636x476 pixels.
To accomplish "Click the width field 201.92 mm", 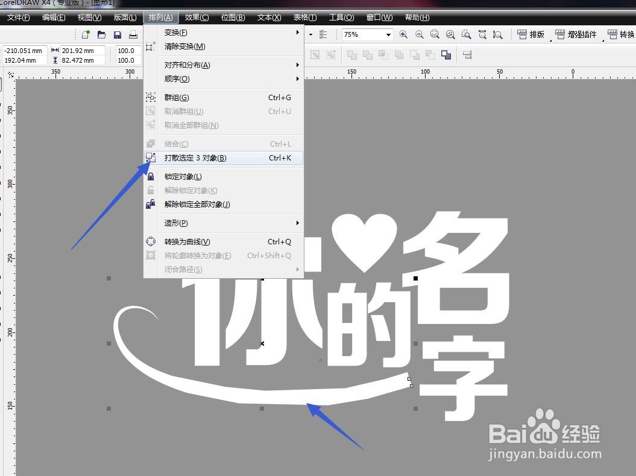I will tap(83, 51).
